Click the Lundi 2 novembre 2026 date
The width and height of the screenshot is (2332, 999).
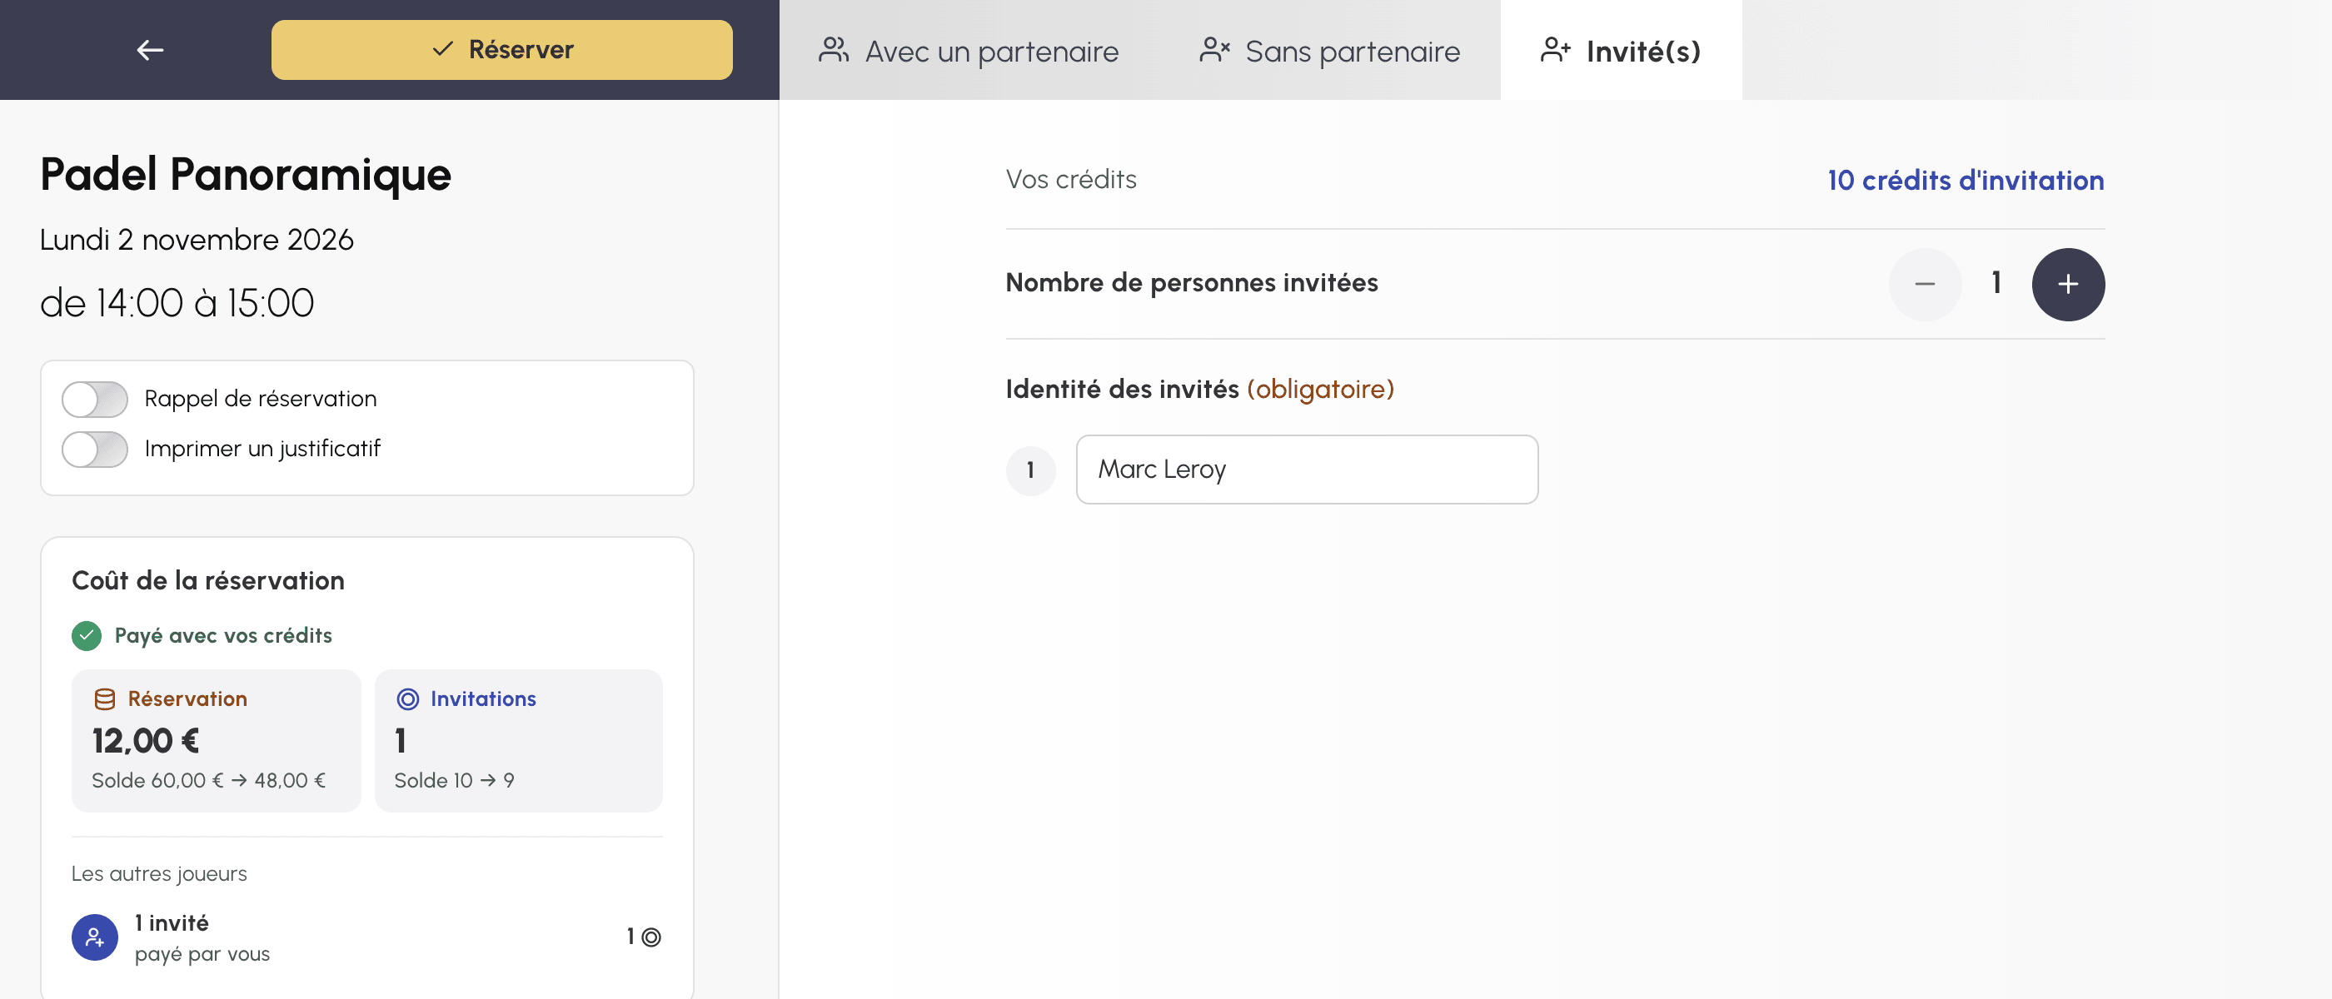[x=197, y=240]
